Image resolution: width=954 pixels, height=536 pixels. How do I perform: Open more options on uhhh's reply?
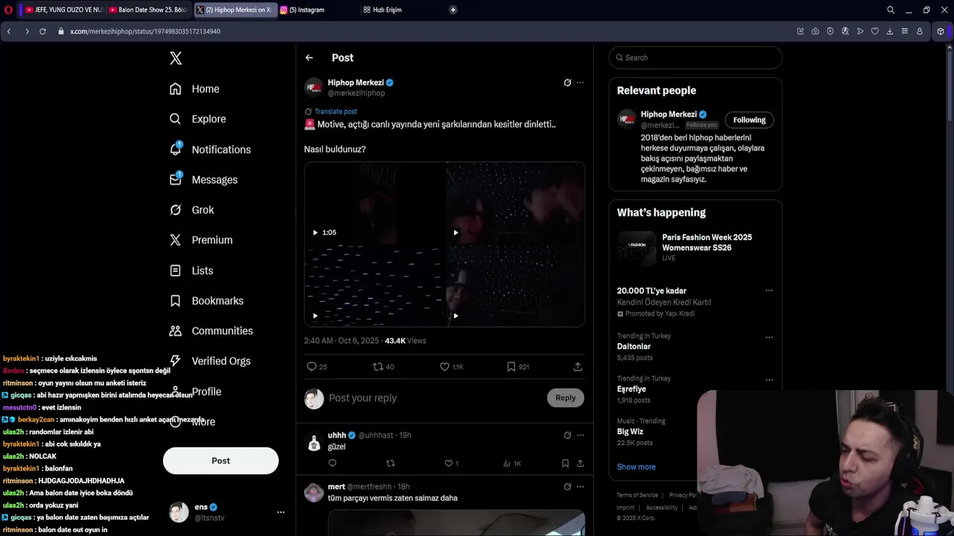pos(581,435)
